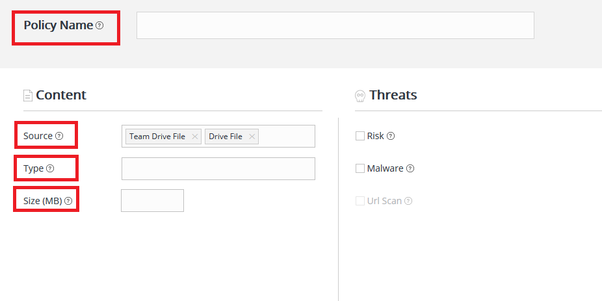This screenshot has width=602, height=301.
Task: Expand the Type selection field
Action: click(218, 168)
